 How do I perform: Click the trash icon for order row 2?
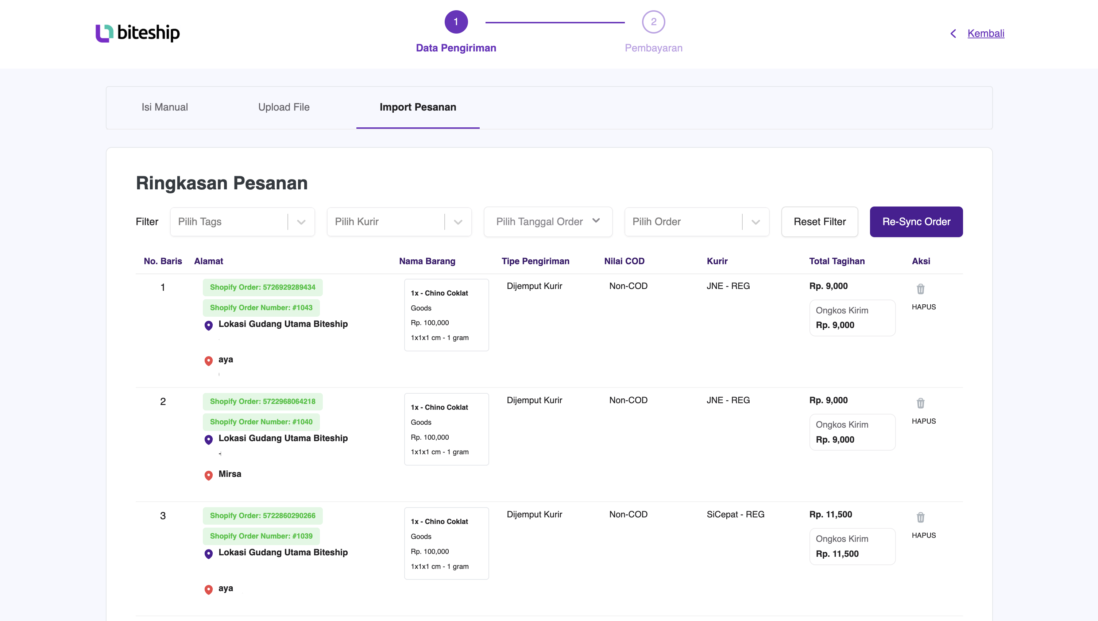pos(921,403)
